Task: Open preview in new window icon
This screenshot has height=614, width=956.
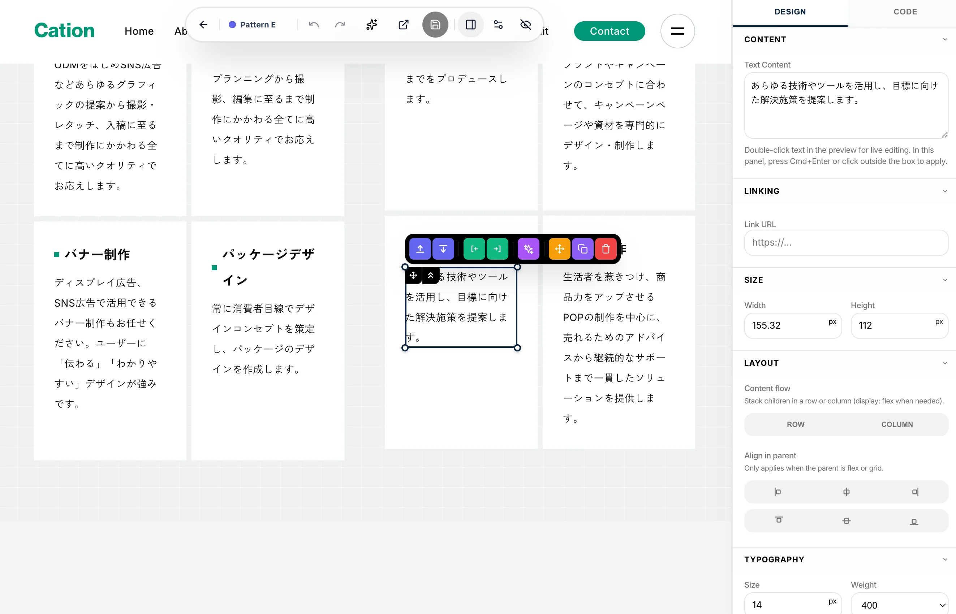Action: tap(404, 25)
